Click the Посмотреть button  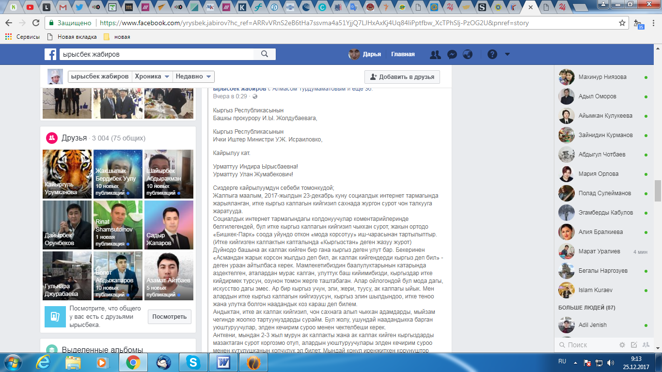(x=169, y=317)
